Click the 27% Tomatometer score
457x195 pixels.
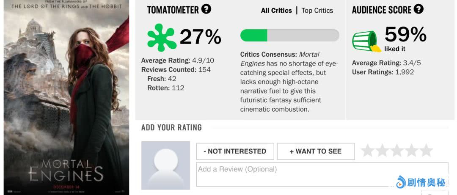tap(200, 37)
